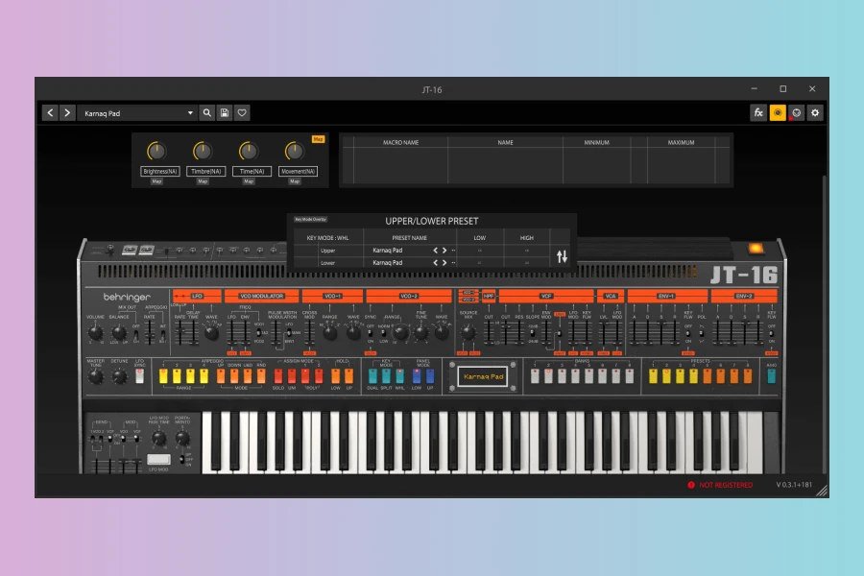Image resolution: width=864 pixels, height=576 pixels.
Task: Select preset 8 orange button
Action: (x=748, y=376)
